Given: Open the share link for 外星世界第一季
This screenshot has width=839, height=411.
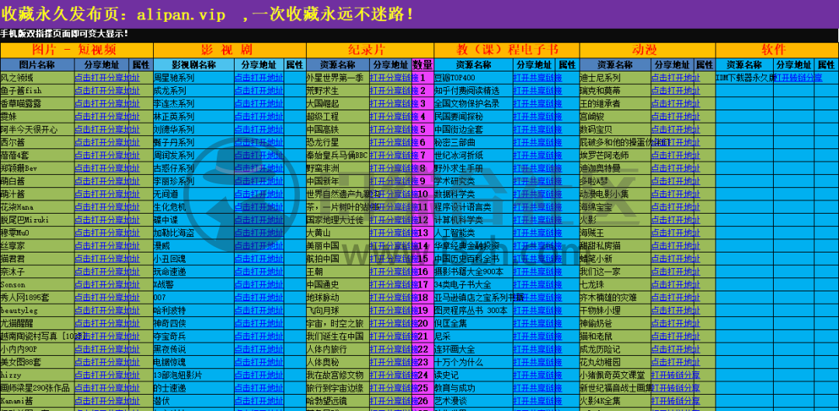Looking at the screenshot, I should [x=394, y=78].
